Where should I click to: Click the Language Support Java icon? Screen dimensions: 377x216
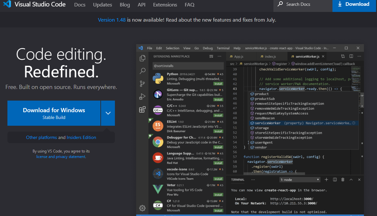[158, 158]
